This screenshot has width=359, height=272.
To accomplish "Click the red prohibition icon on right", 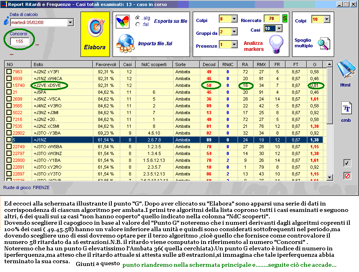I will tap(347, 176).
